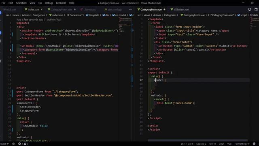This screenshot has width=259, height=146.
Task: Open the Help menu
Action: tap(71, 3)
